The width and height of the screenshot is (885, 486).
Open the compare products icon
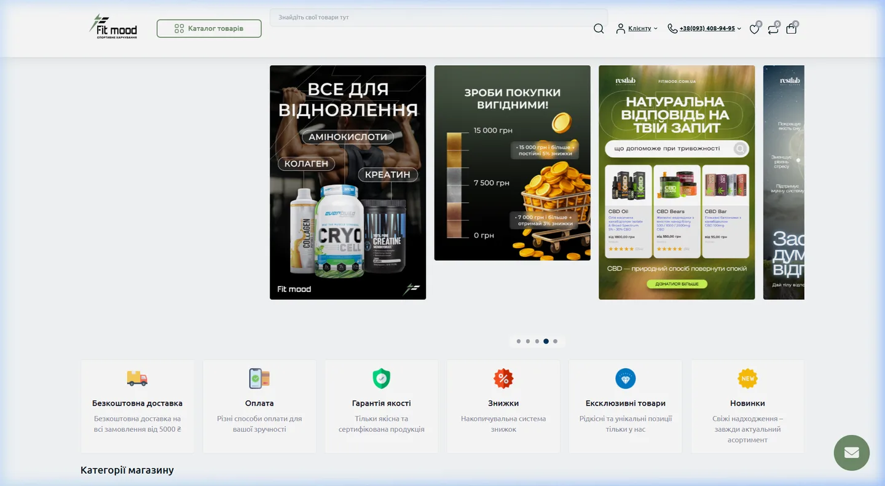pyautogui.click(x=773, y=29)
